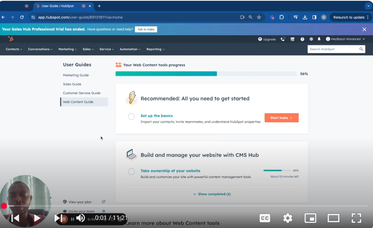Image resolution: width=373 pixels, height=228 pixels.
Task: Open browser extensions puzzle icon
Action: [x=281, y=17]
